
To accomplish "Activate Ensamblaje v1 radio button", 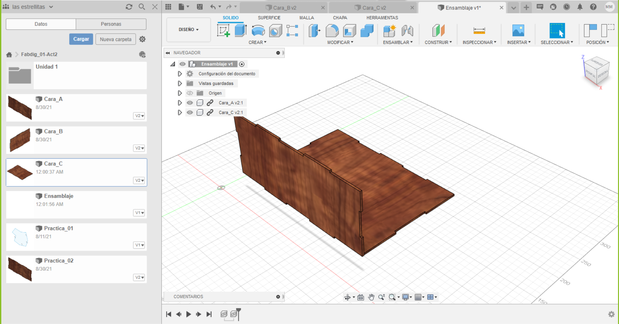I will [242, 64].
